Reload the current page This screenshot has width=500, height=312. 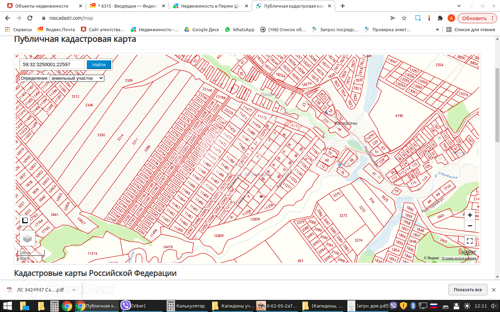click(x=30, y=18)
